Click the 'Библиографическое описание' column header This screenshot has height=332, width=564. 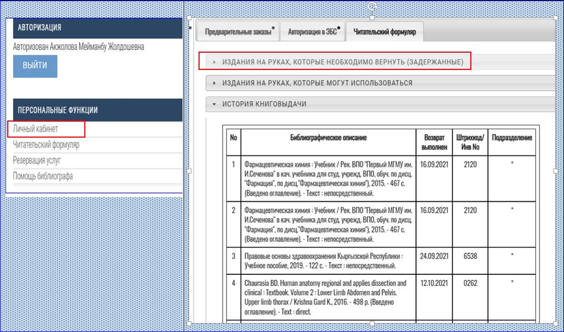pyautogui.click(x=329, y=137)
